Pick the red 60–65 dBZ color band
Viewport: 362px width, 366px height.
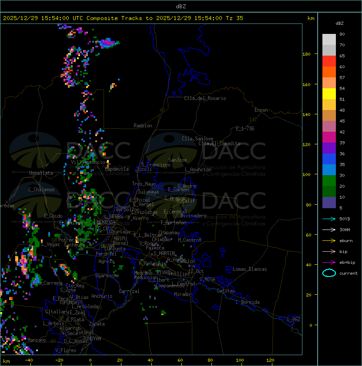(x=329, y=61)
